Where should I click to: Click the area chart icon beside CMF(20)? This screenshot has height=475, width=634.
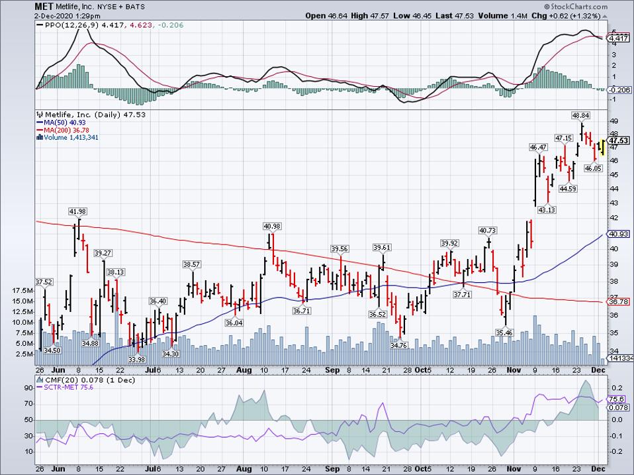pyautogui.click(x=40, y=380)
